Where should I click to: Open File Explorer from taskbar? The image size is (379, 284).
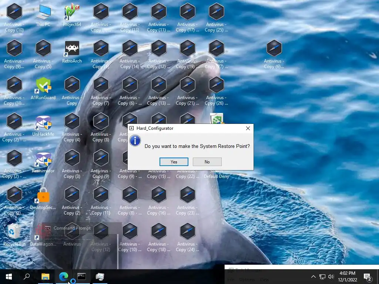coord(45,277)
